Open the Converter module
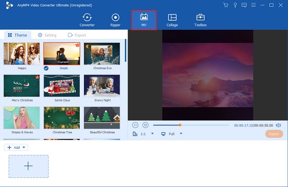The height and width of the screenshot is (187, 288). [x=87, y=20]
